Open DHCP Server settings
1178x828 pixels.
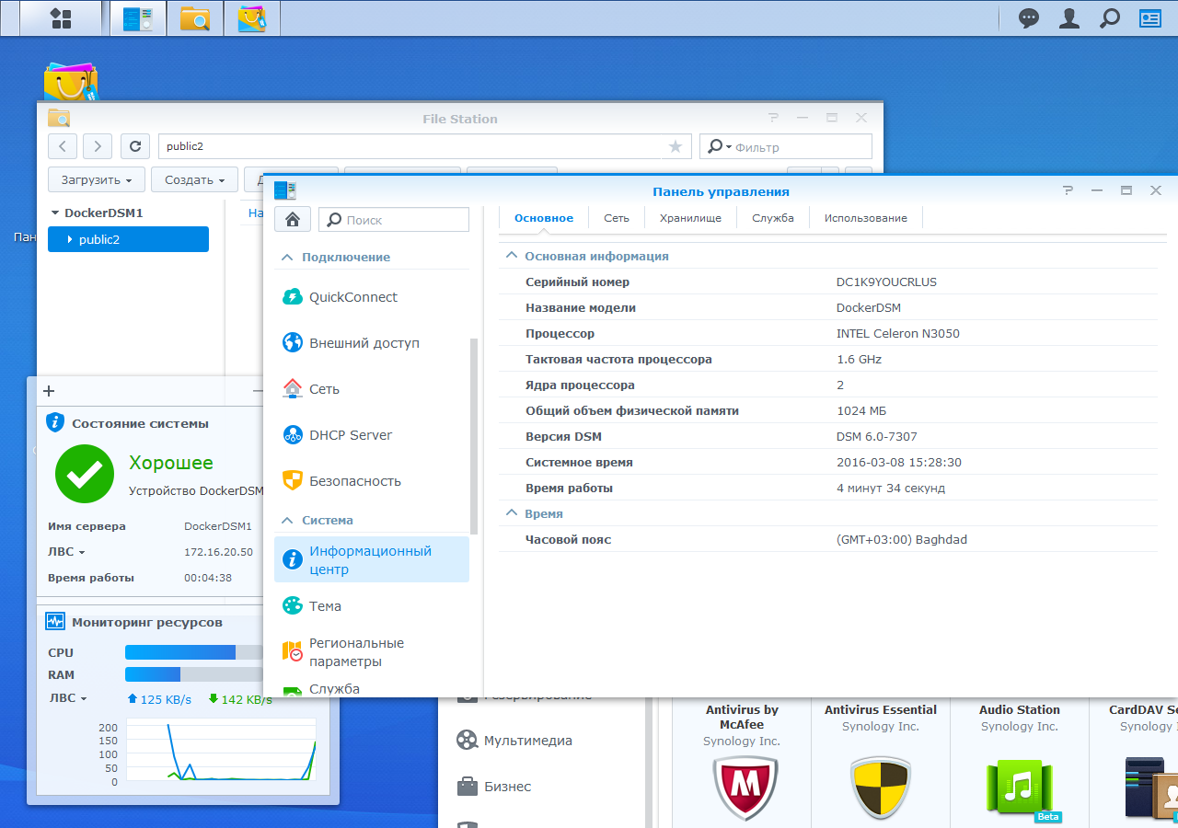[351, 435]
